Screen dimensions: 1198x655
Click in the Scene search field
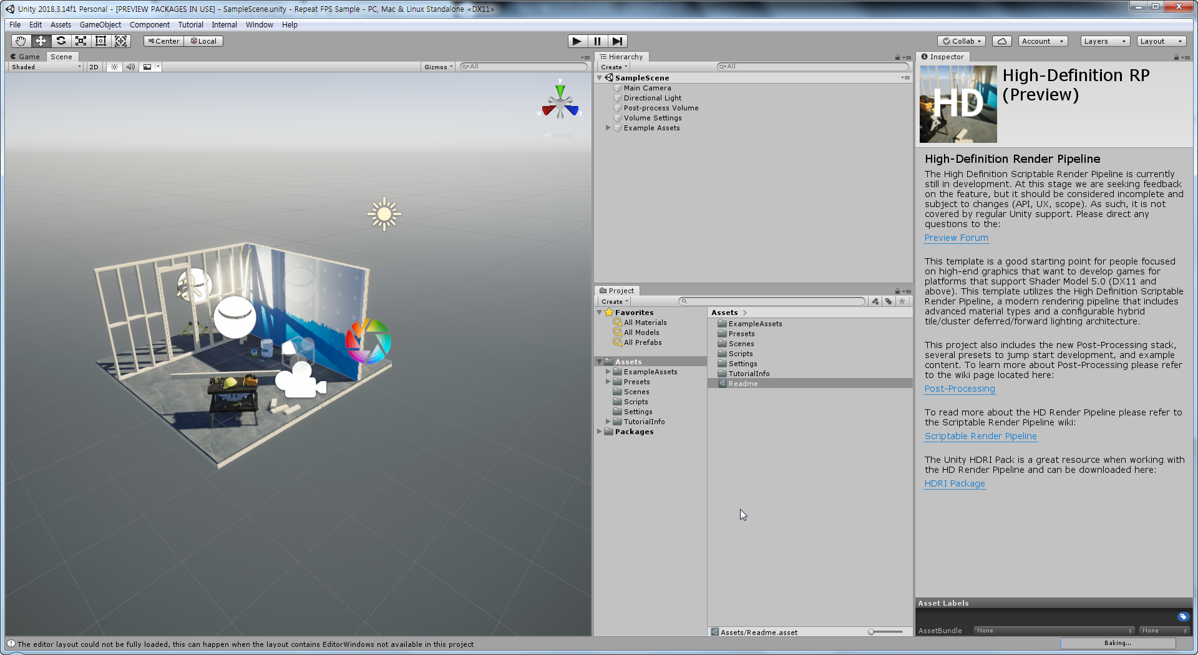point(524,67)
